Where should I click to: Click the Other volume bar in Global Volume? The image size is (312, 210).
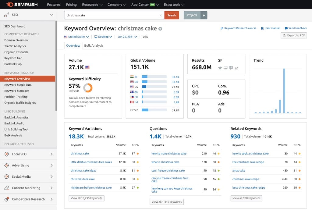point(154,110)
